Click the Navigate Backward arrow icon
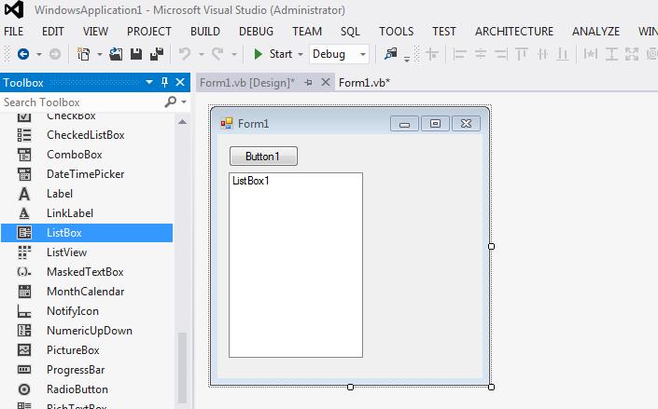The width and height of the screenshot is (658, 409). click(23, 54)
